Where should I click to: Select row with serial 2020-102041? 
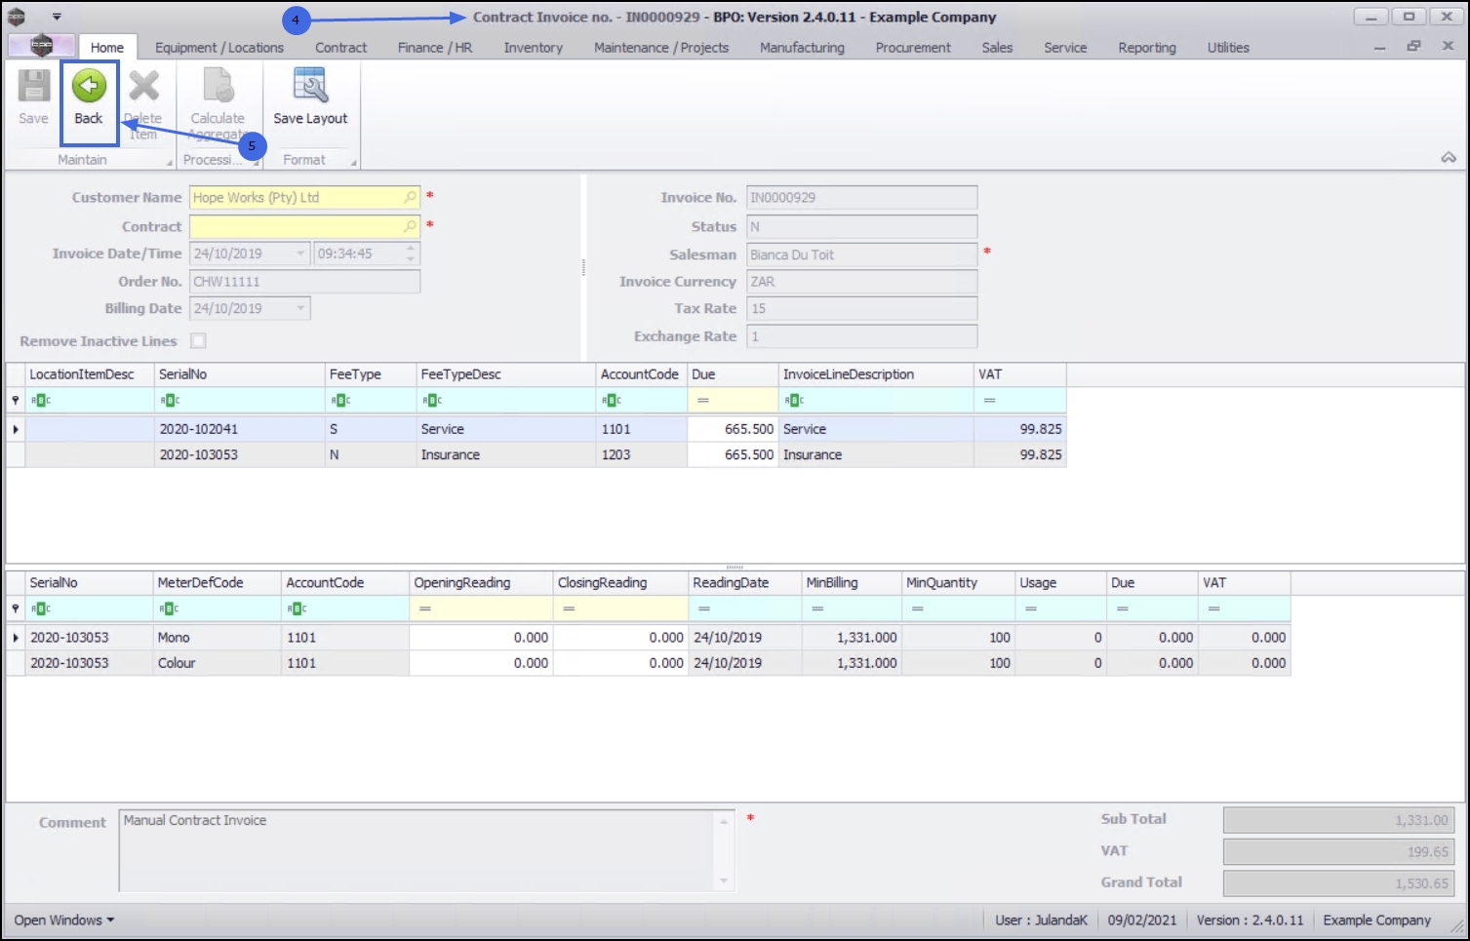pos(545,429)
